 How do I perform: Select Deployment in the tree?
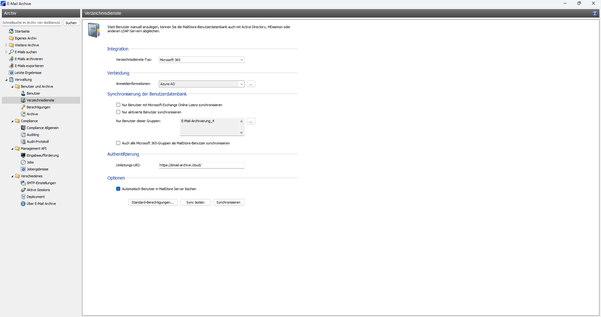point(36,197)
